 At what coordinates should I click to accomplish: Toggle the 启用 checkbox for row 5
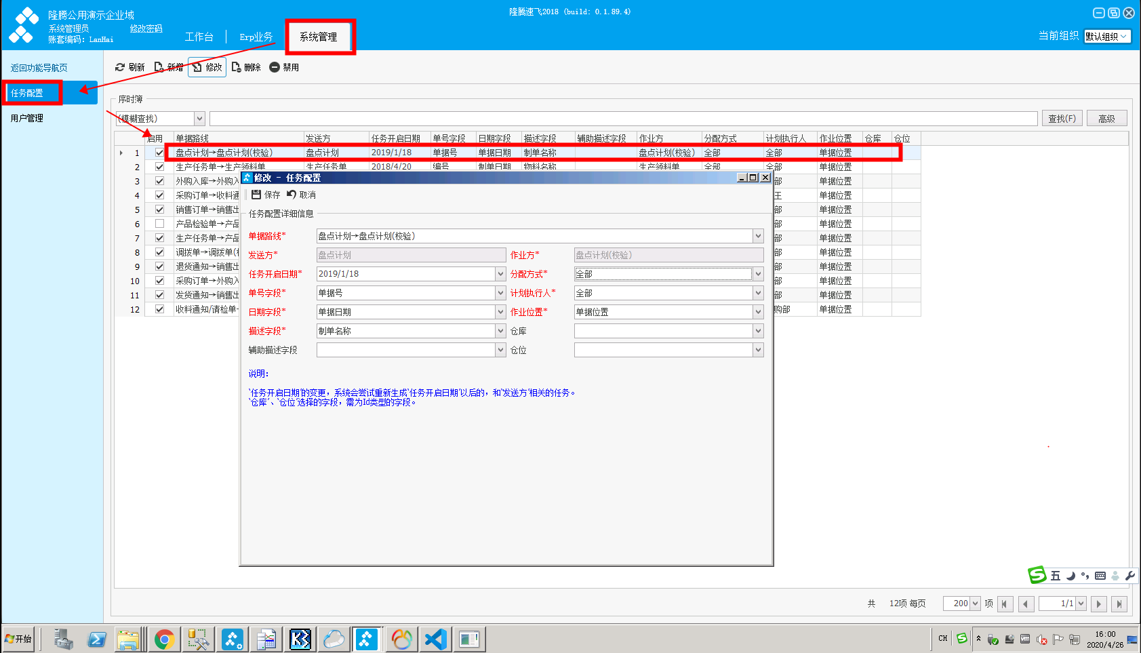159,210
